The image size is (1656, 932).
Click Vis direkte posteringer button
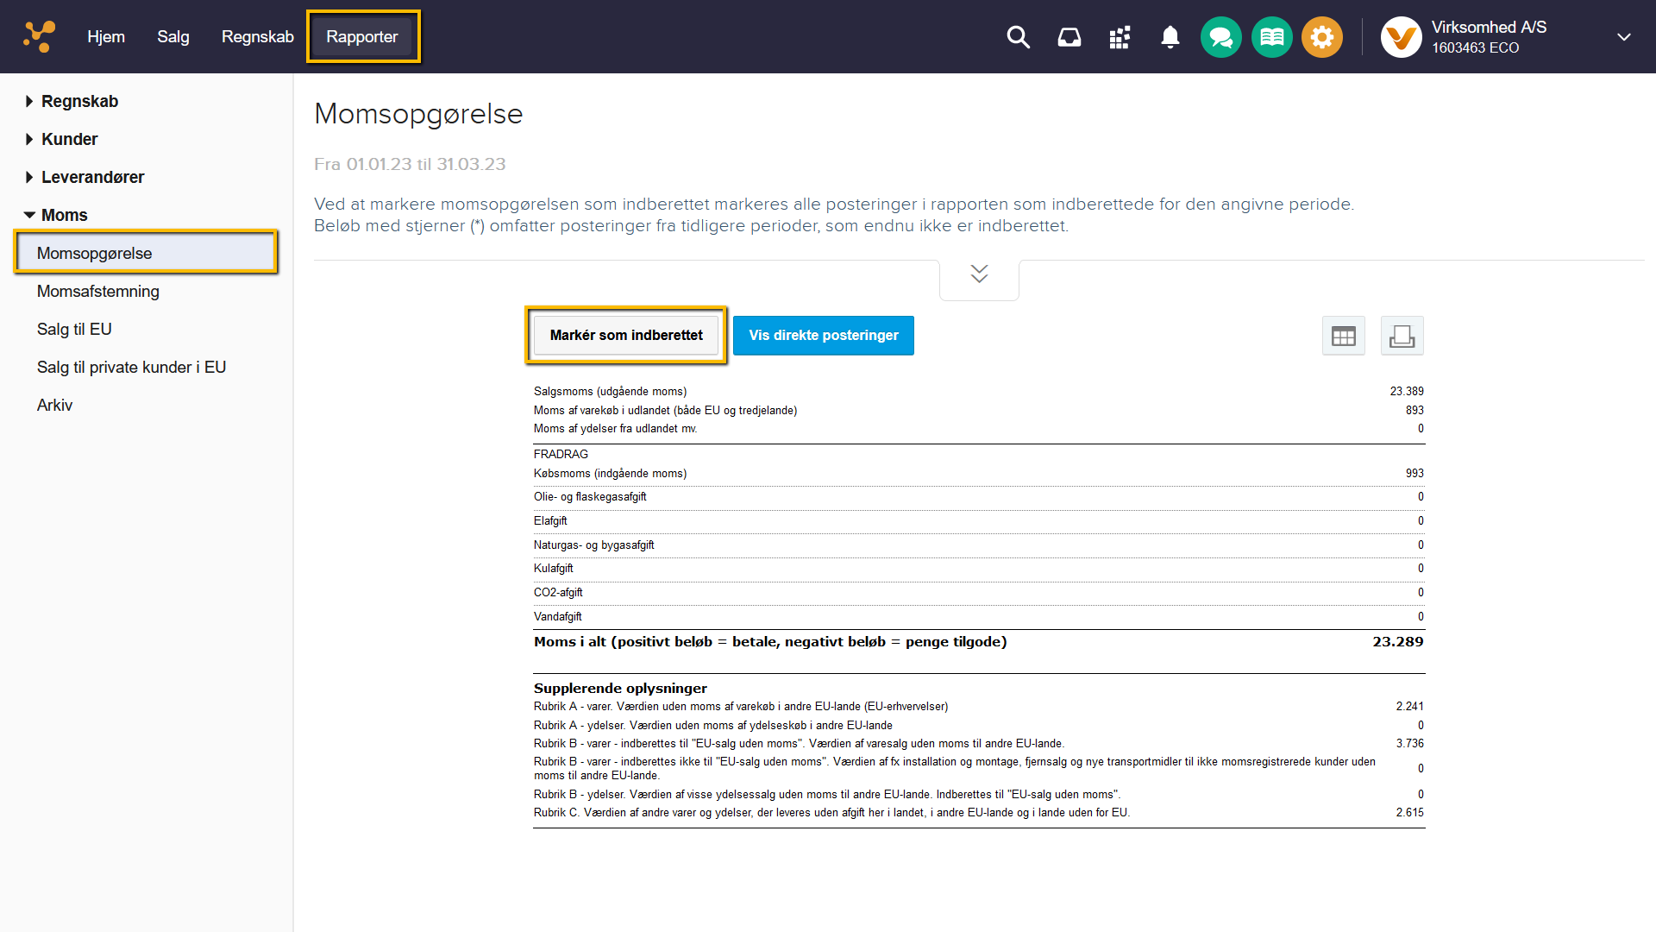point(823,335)
